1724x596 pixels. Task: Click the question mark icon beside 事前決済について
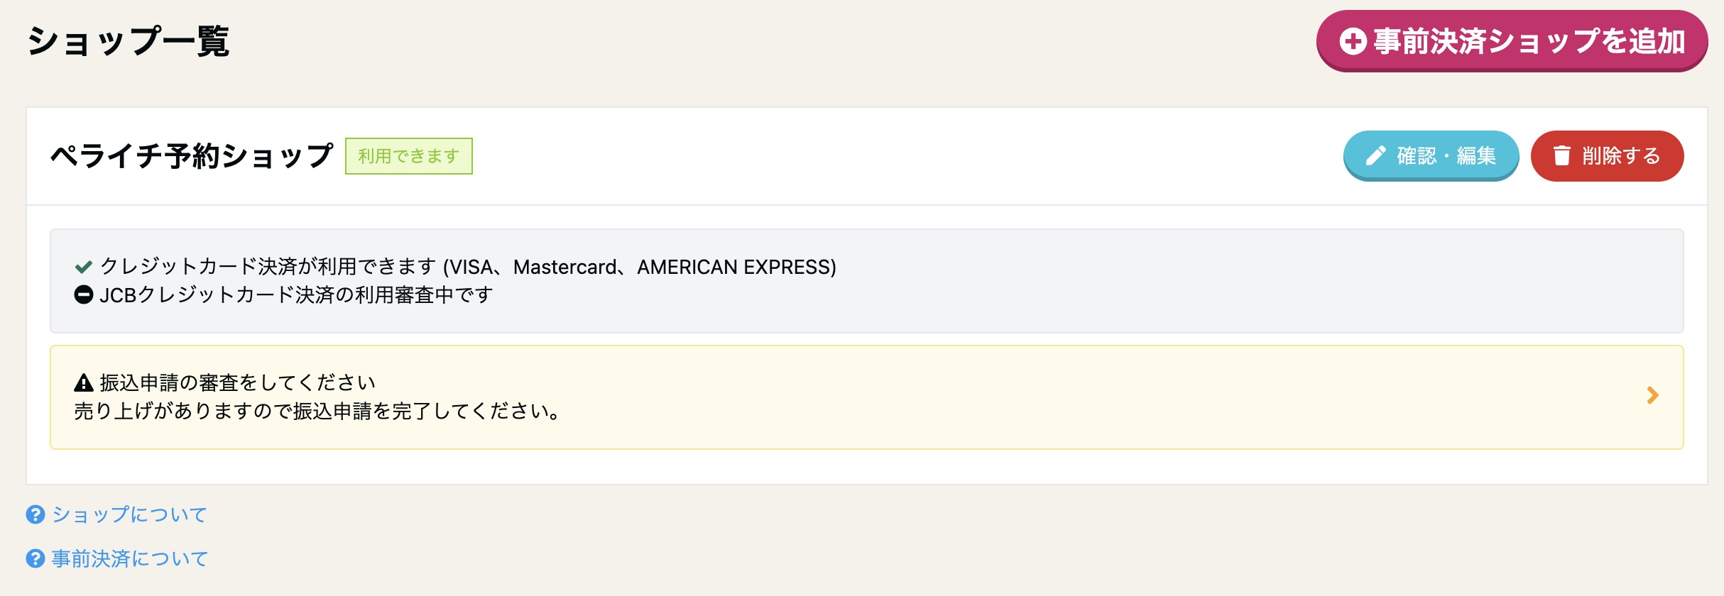click(36, 558)
